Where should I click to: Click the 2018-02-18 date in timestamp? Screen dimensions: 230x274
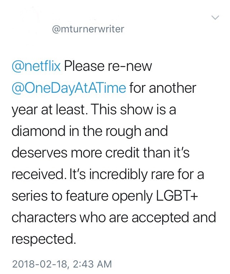40,264
